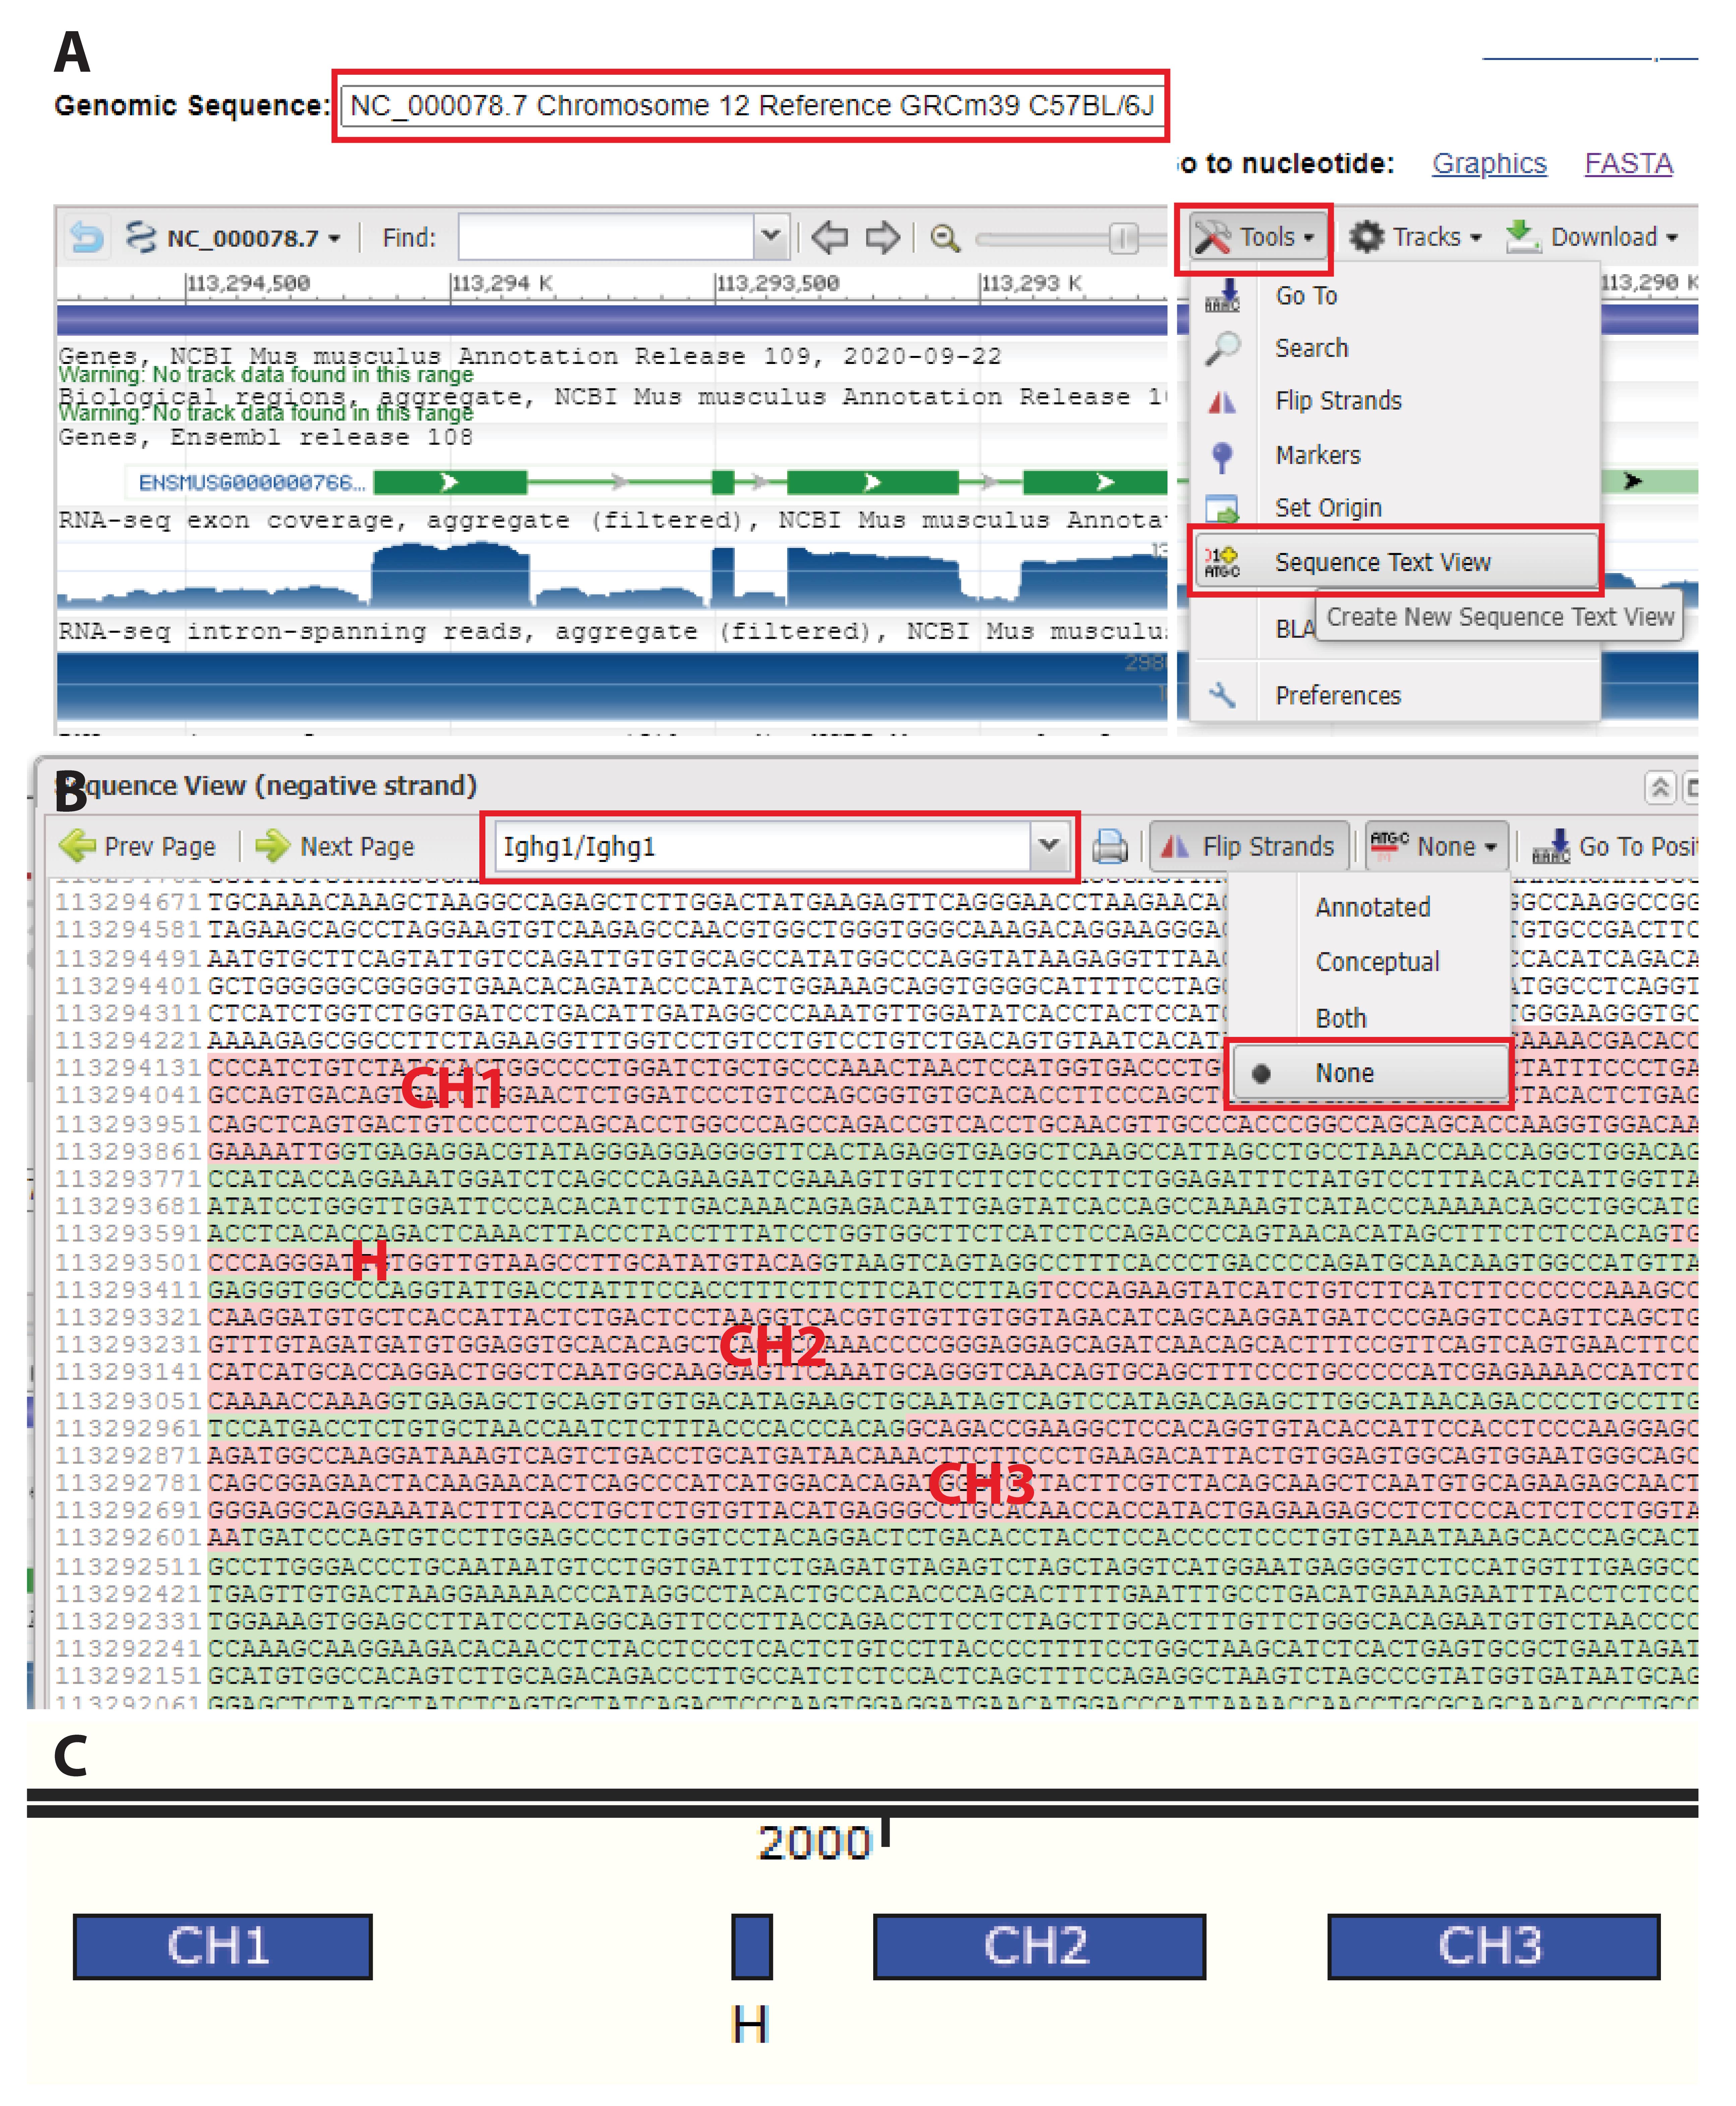Pan left with the left arrow icon
This screenshot has width=1736, height=2106.
click(x=829, y=238)
